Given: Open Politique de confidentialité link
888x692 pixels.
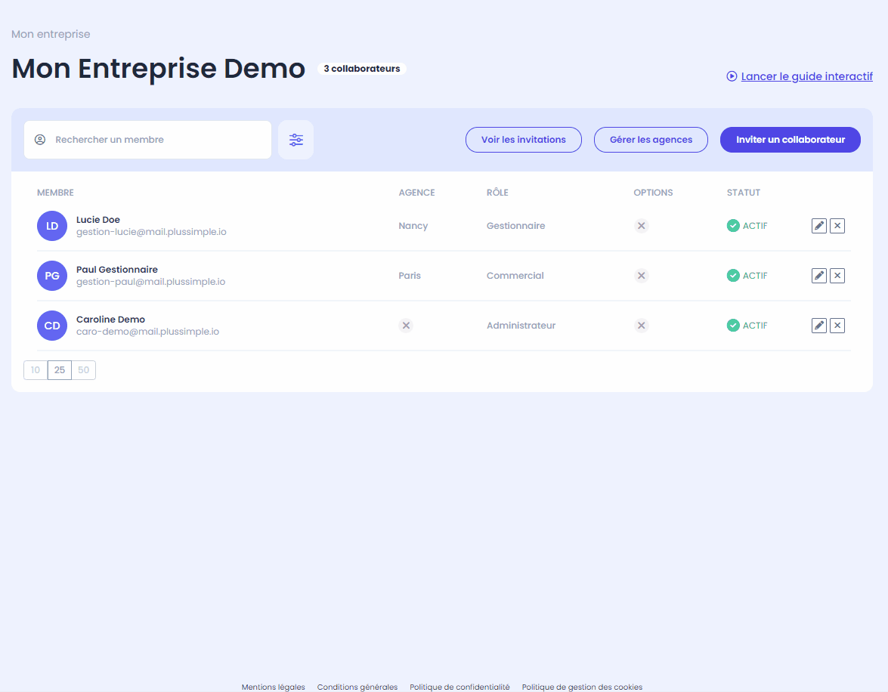Looking at the screenshot, I should click(459, 687).
